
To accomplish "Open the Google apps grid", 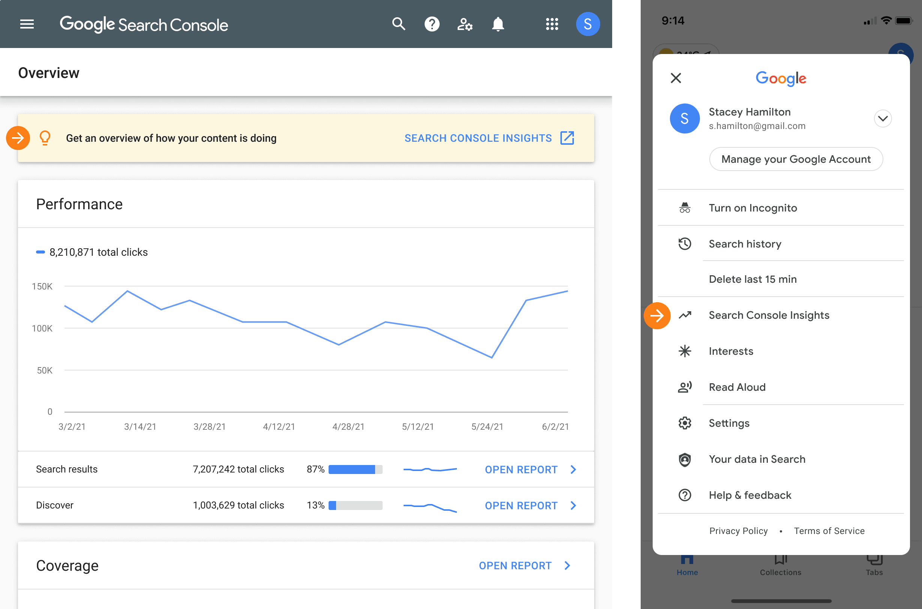I will pos(552,24).
